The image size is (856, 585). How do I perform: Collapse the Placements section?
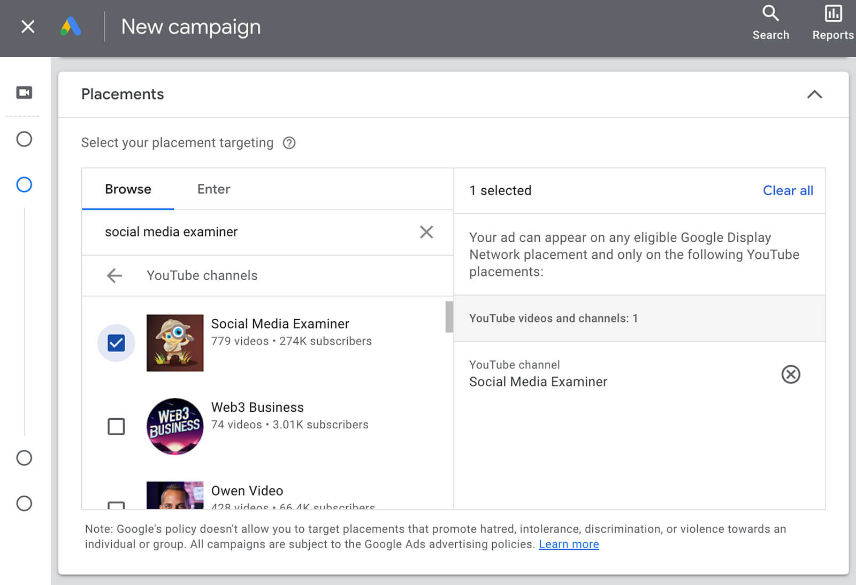coord(814,95)
